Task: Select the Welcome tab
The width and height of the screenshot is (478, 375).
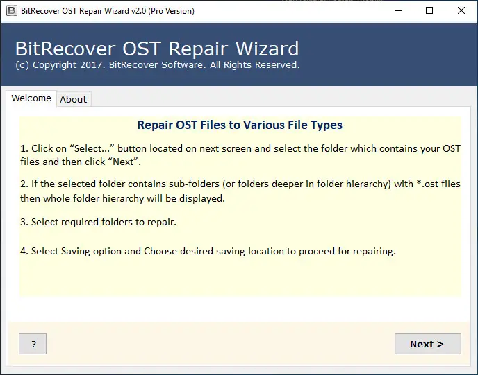Action: pos(31,98)
